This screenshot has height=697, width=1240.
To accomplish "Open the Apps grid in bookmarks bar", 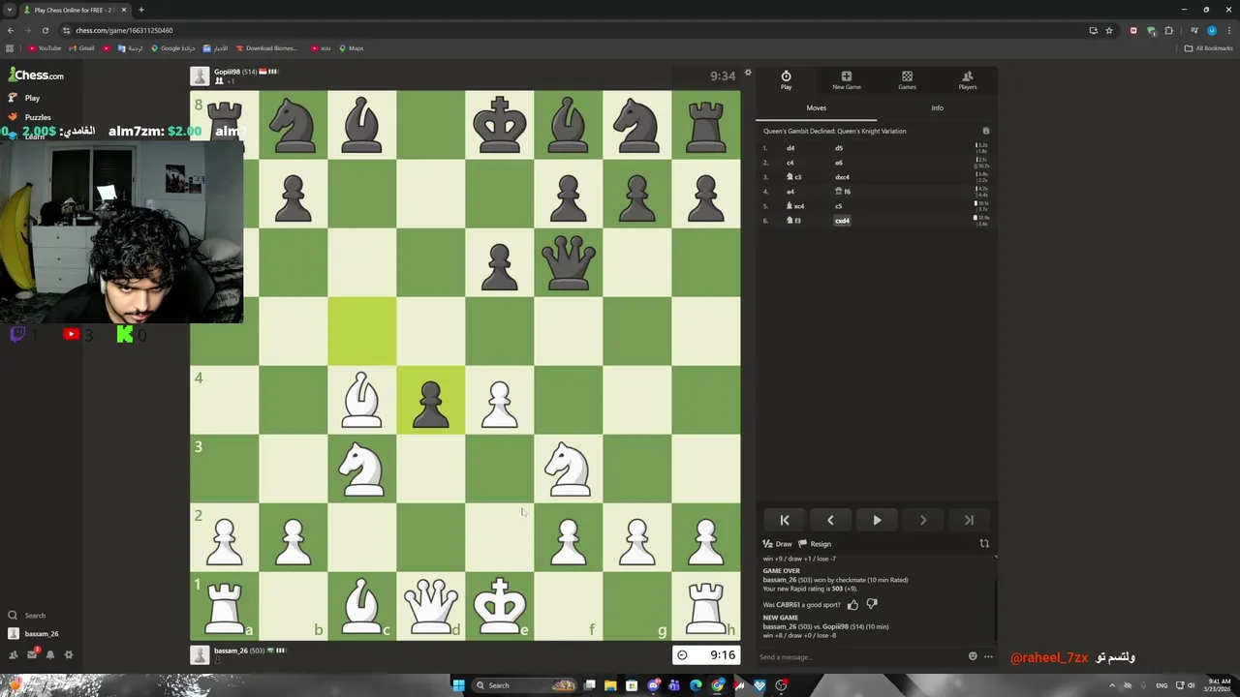I will click(x=10, y=48).
